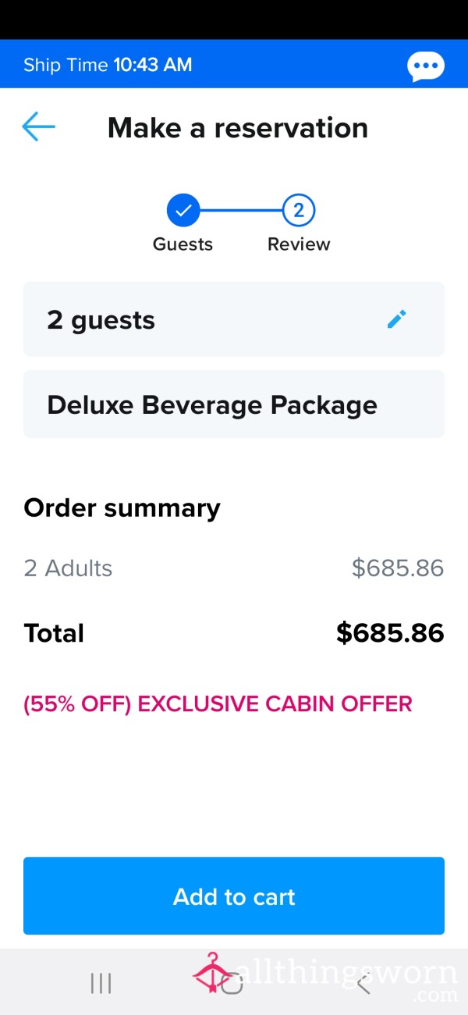Tap the back arrow icon

coord(38,126)
